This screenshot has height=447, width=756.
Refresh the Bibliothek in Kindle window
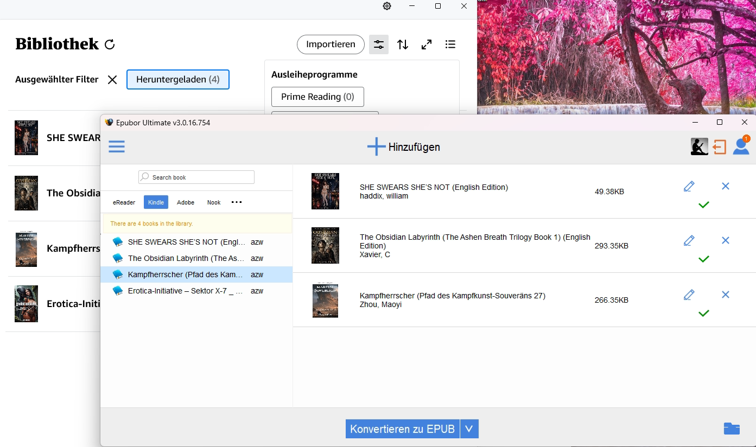[110, 44]
